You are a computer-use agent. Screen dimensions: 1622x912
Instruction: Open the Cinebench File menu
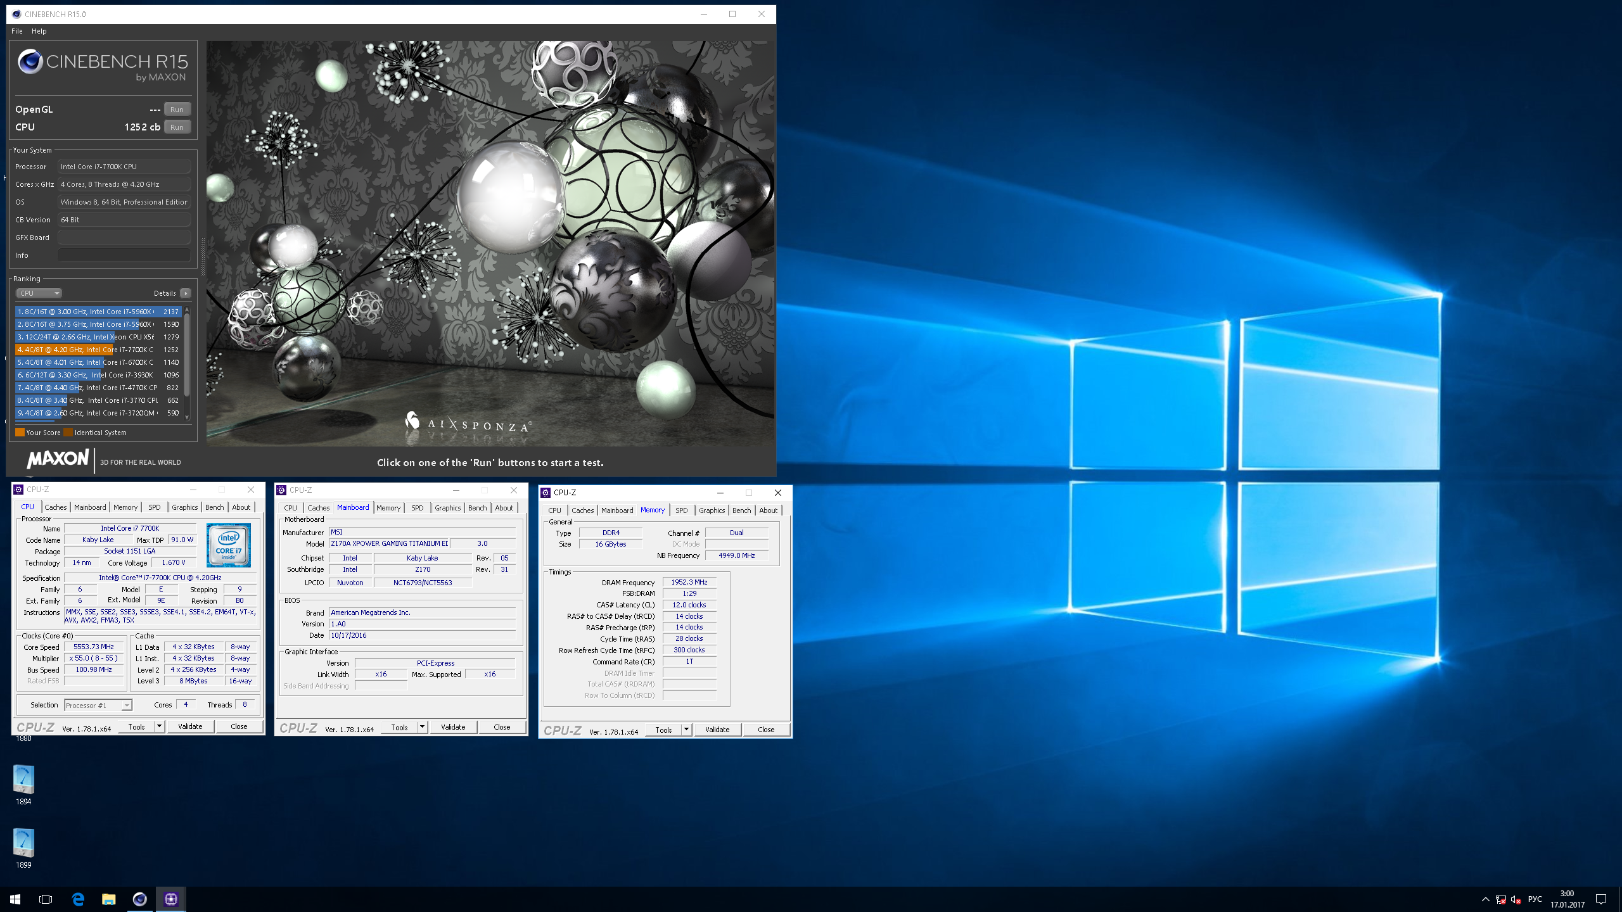[x=17, y=31]
